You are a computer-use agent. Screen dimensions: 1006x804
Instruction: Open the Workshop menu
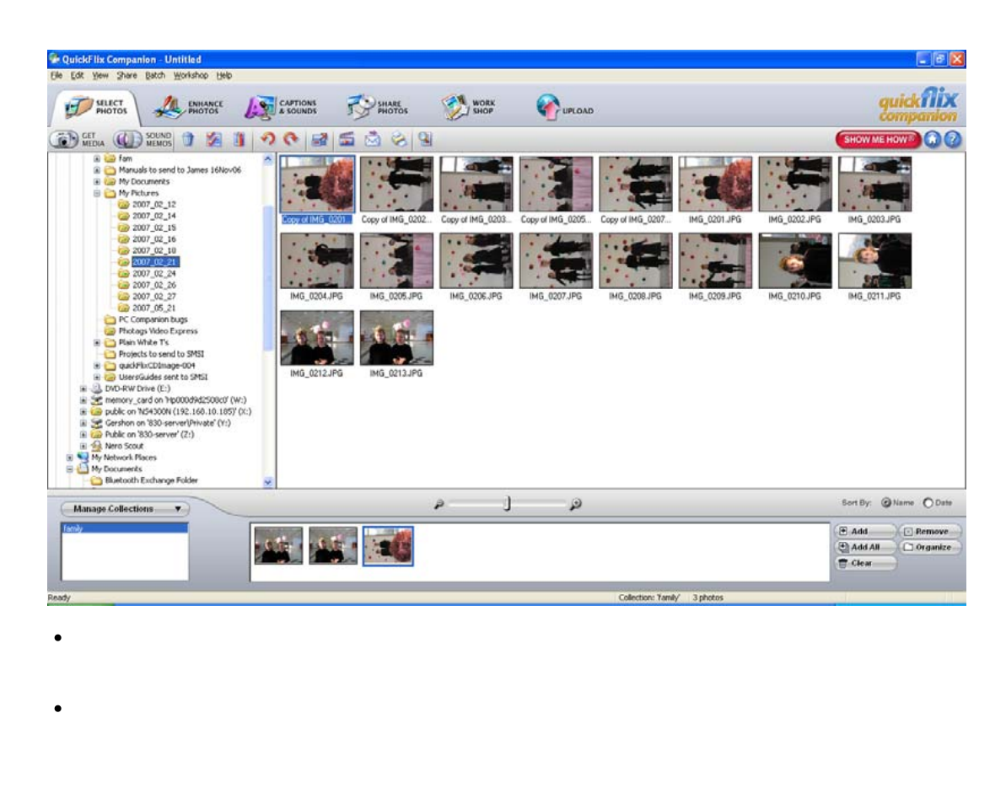191,76
